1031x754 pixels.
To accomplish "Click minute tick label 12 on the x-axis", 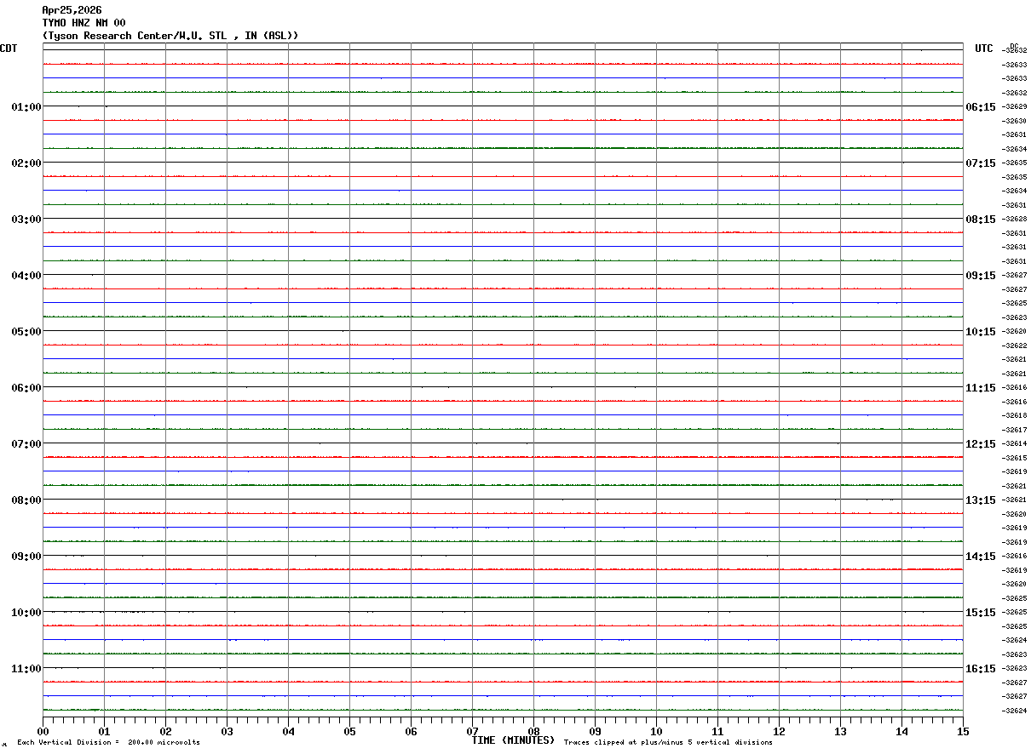I will [779, 731].
